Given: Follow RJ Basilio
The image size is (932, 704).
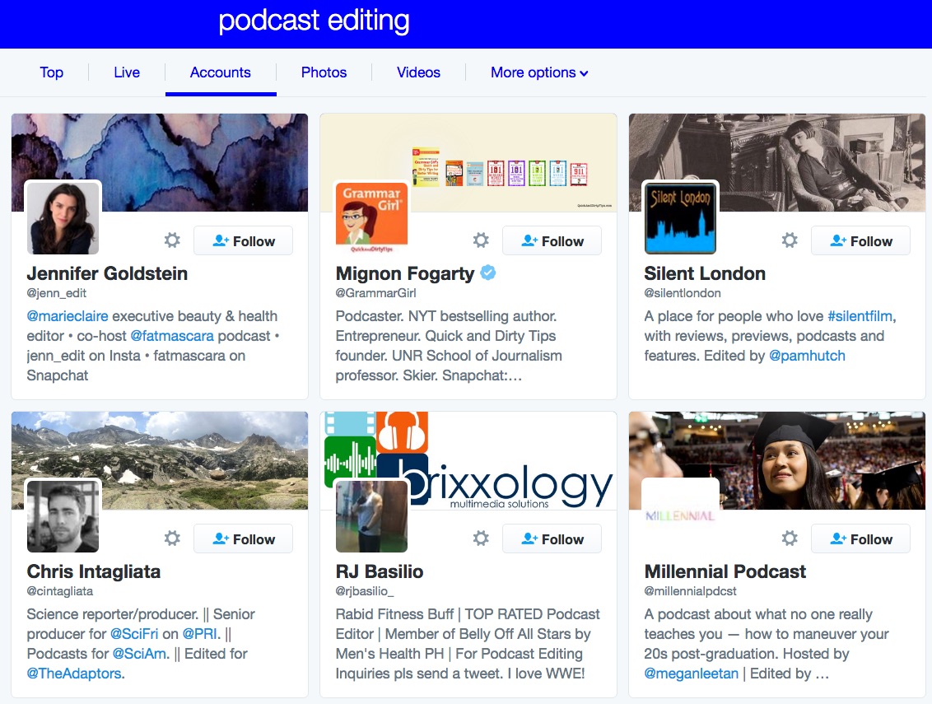Looking at the screenshot, I should click(552, 538).
